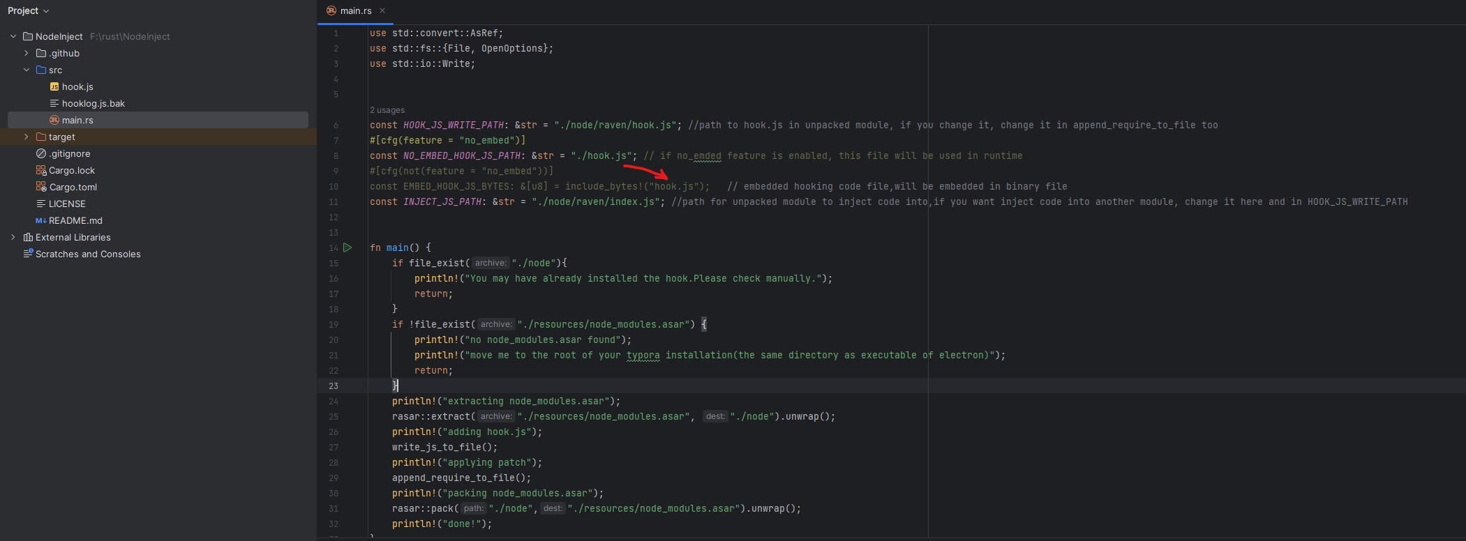Click LICENSE text file icon
The height and width of the screenshot is (541, 1466).
(x=41, y=204)
